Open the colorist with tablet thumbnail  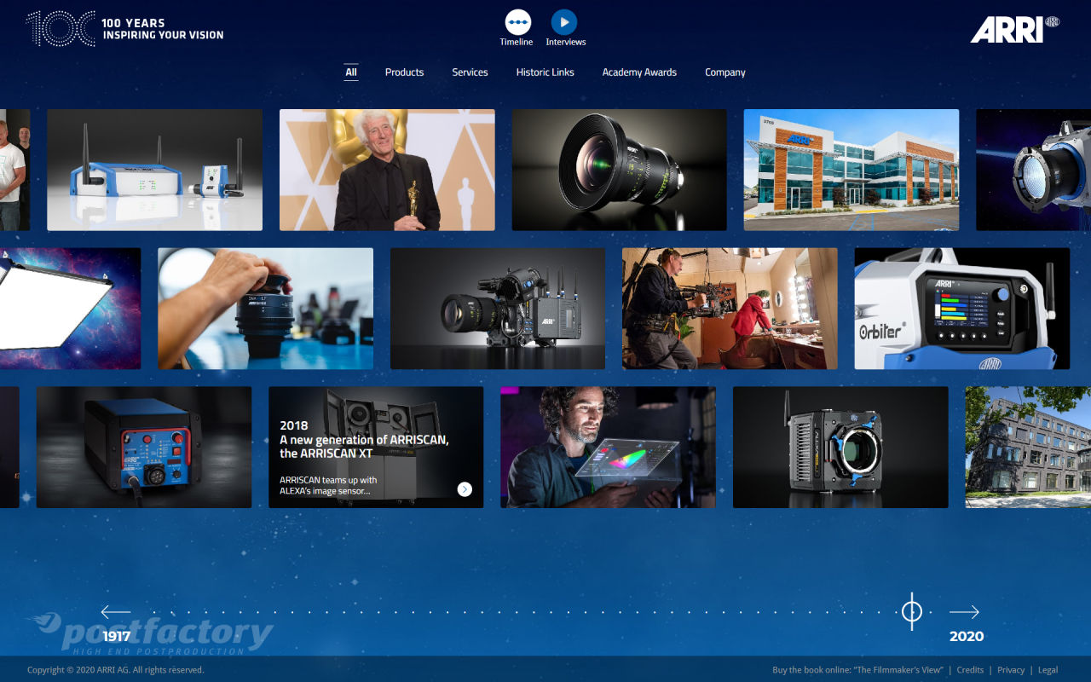pyautogui.click(x=608, y=448)
